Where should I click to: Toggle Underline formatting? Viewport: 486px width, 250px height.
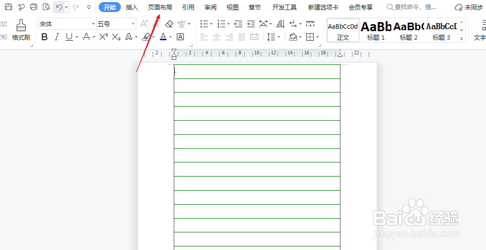point(69,37)
